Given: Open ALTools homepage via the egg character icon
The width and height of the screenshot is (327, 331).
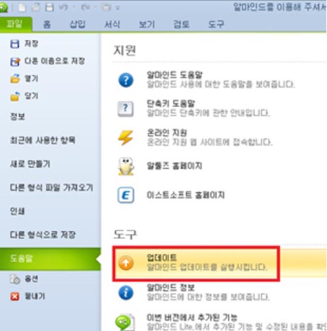Looking at the screenshot, I should [x=126, y=166].
